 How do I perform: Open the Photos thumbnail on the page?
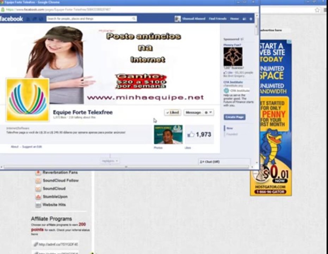click(x=168, y=134)
